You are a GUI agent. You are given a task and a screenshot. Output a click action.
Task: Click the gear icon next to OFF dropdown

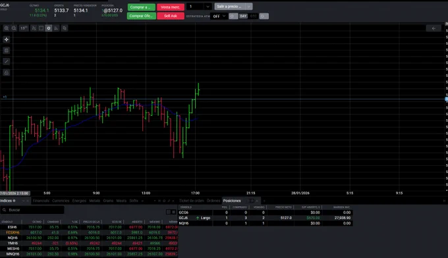point(233,16)
